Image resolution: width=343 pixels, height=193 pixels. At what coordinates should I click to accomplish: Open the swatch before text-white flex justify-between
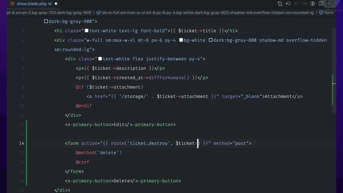tap(100, 58)
